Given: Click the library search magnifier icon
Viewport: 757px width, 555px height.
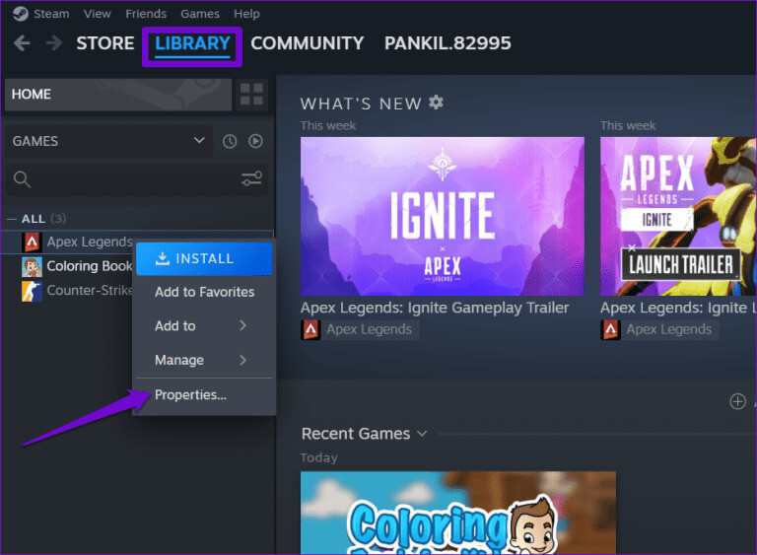Looking at the screenshot, I should 22,179.
